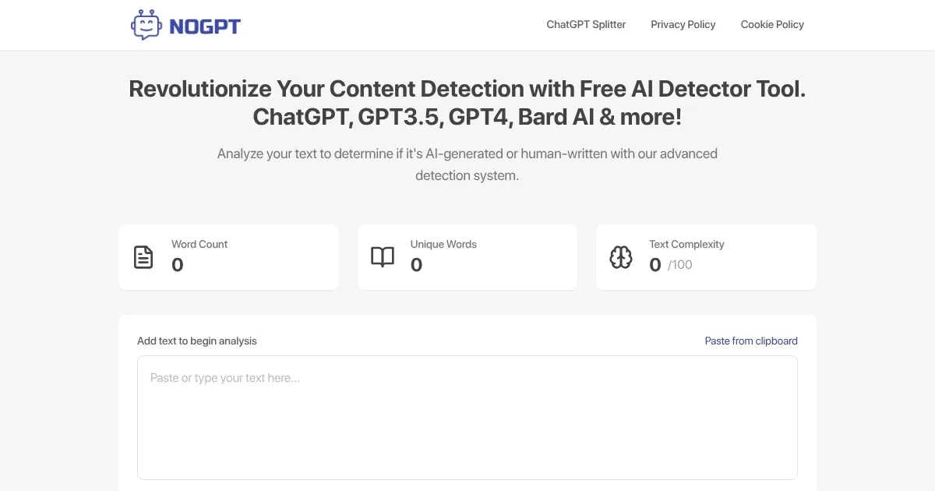The width and height of the screenshot is (935, 491).
Task: Click the Text Complexity score number
Action: click(x=654, y=265)
